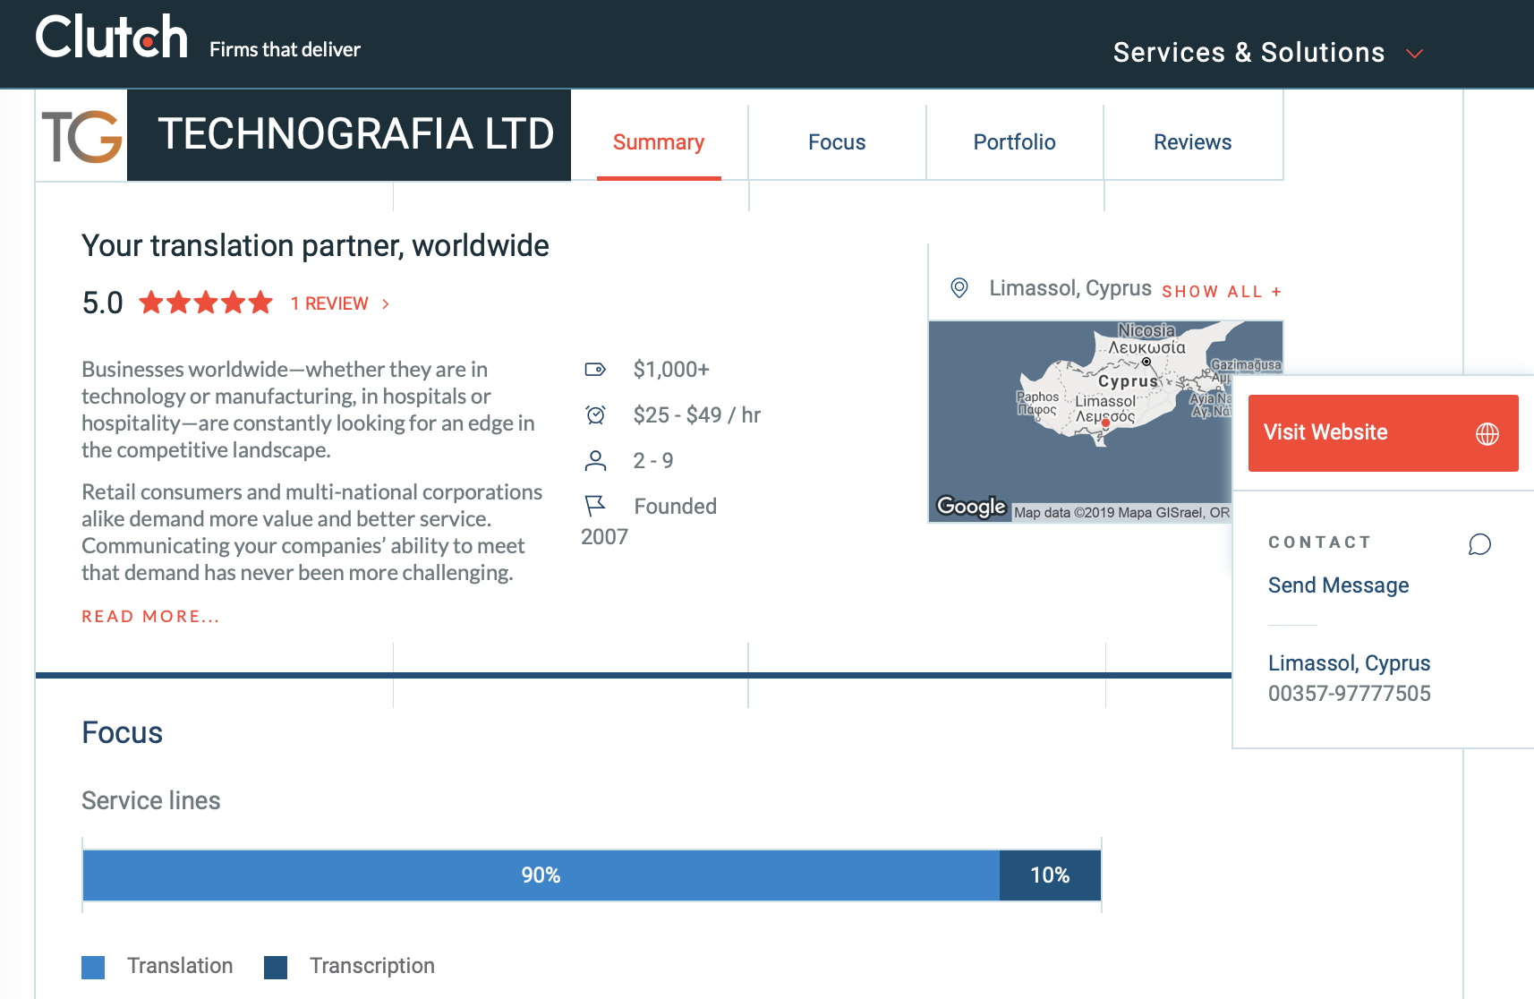The image size is (1534, 999).
Task: Click the price tag icon beside $1,000+
Action: (595, 370)
